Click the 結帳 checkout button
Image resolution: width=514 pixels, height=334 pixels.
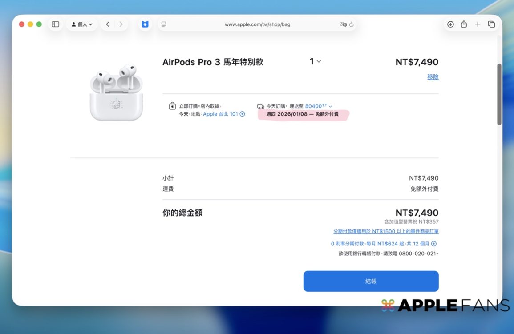pos(371,281)
